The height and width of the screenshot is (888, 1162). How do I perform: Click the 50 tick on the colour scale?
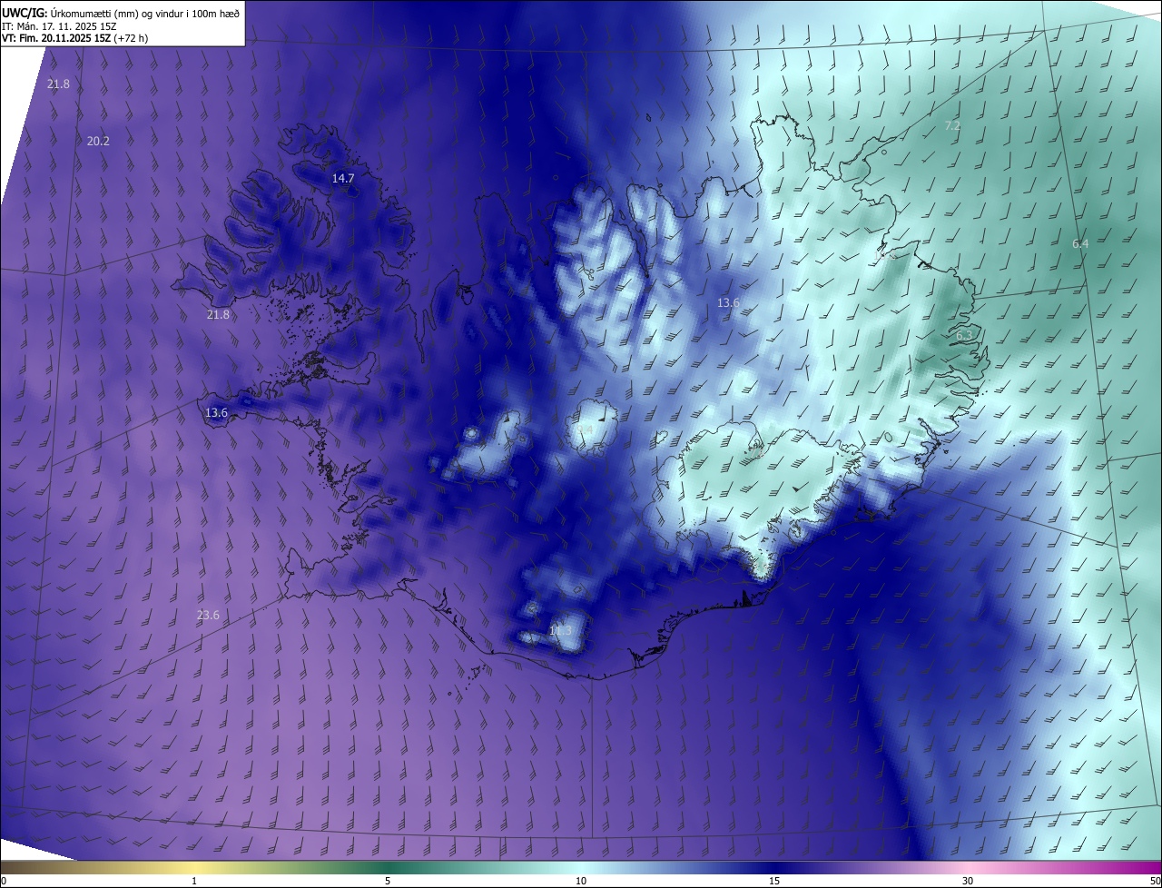[1155, 881]
